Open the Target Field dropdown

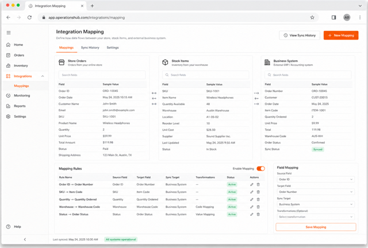coord(316,192)
